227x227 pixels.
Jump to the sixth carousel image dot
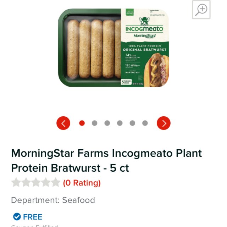tap(145, 123)
